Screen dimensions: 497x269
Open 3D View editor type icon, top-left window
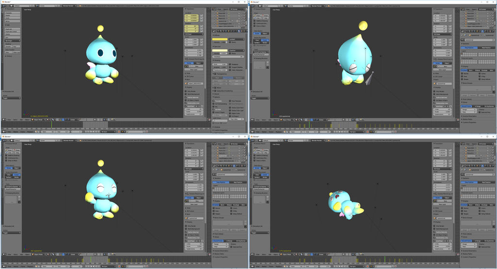click(x=4, y=120)
